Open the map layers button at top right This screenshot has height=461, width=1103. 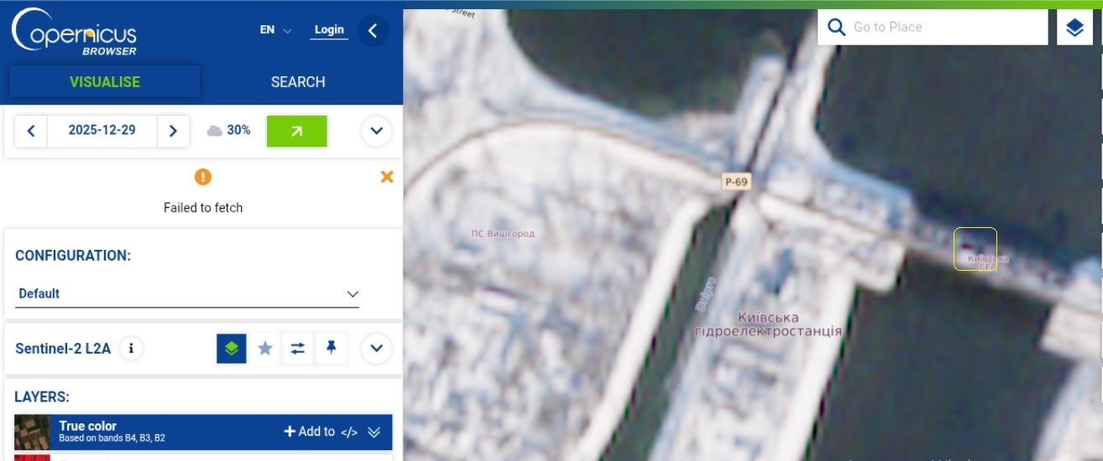pos(1074,28)
